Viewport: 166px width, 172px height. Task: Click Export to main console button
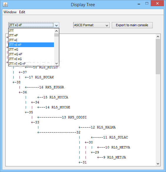point(132,25)
